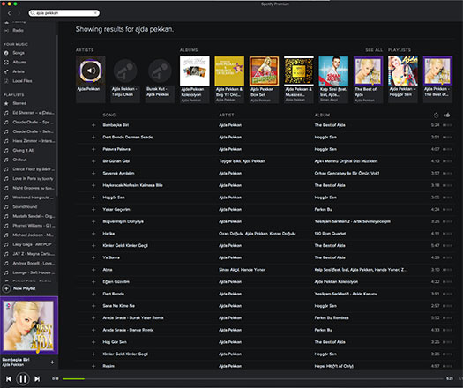Open Radio in the sidebar
Viewport: 463px width, 388px height.
18,30
